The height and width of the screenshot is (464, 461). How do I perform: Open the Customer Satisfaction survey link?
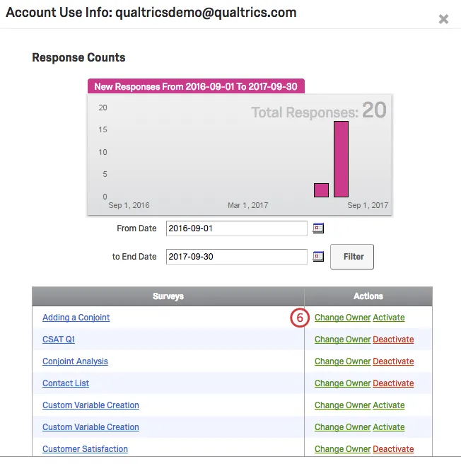(x=85, y=449)
